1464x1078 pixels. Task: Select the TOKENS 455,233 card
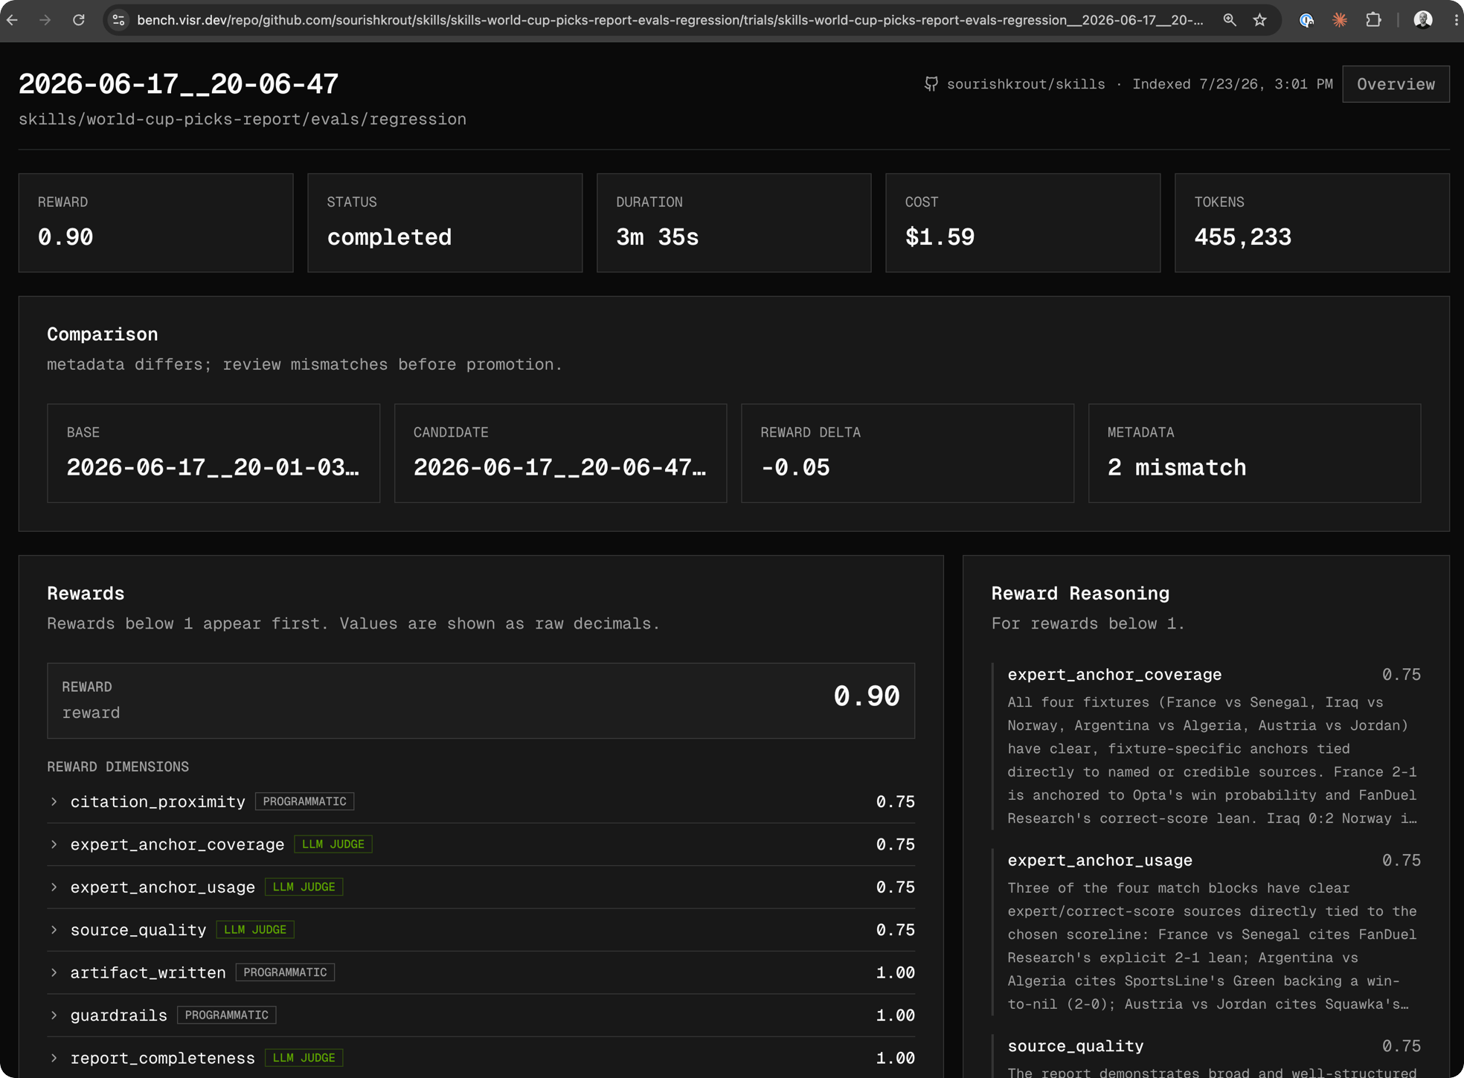[1312, 223]
